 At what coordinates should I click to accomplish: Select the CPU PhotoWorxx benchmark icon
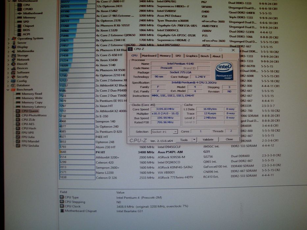pos(18,115)
